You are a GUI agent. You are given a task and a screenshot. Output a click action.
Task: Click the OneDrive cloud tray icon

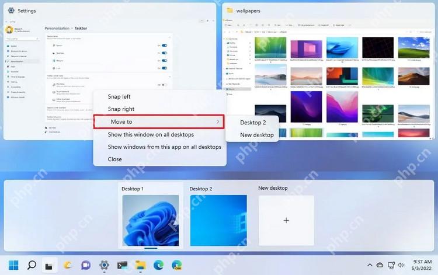point(380,265)
